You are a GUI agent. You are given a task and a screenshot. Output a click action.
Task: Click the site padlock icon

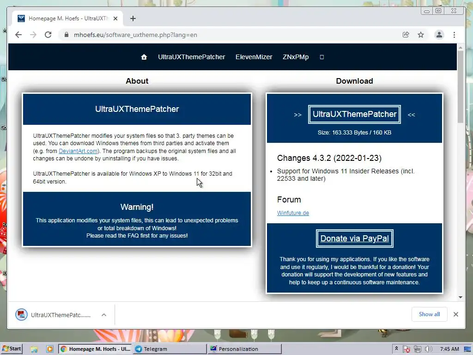pyautogui.click(x=67, y=35)
